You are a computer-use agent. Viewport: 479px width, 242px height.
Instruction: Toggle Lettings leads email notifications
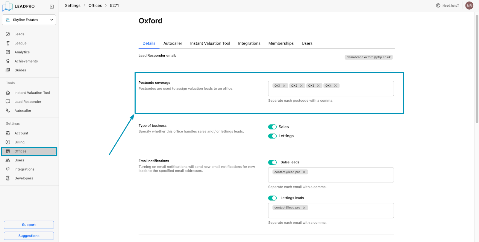[272, 198]
